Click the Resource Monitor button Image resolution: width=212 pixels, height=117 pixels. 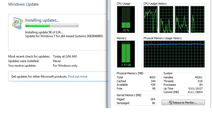coord(183,103)
